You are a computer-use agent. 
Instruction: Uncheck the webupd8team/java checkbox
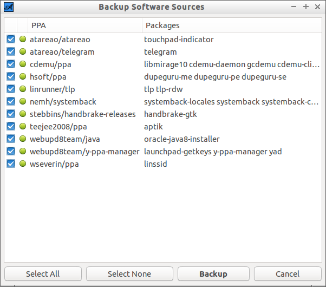11,139
